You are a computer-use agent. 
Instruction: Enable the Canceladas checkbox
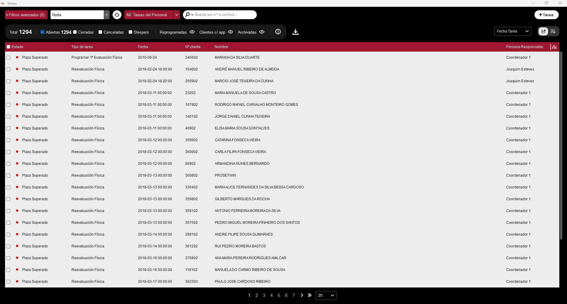(x=100, y=32)
